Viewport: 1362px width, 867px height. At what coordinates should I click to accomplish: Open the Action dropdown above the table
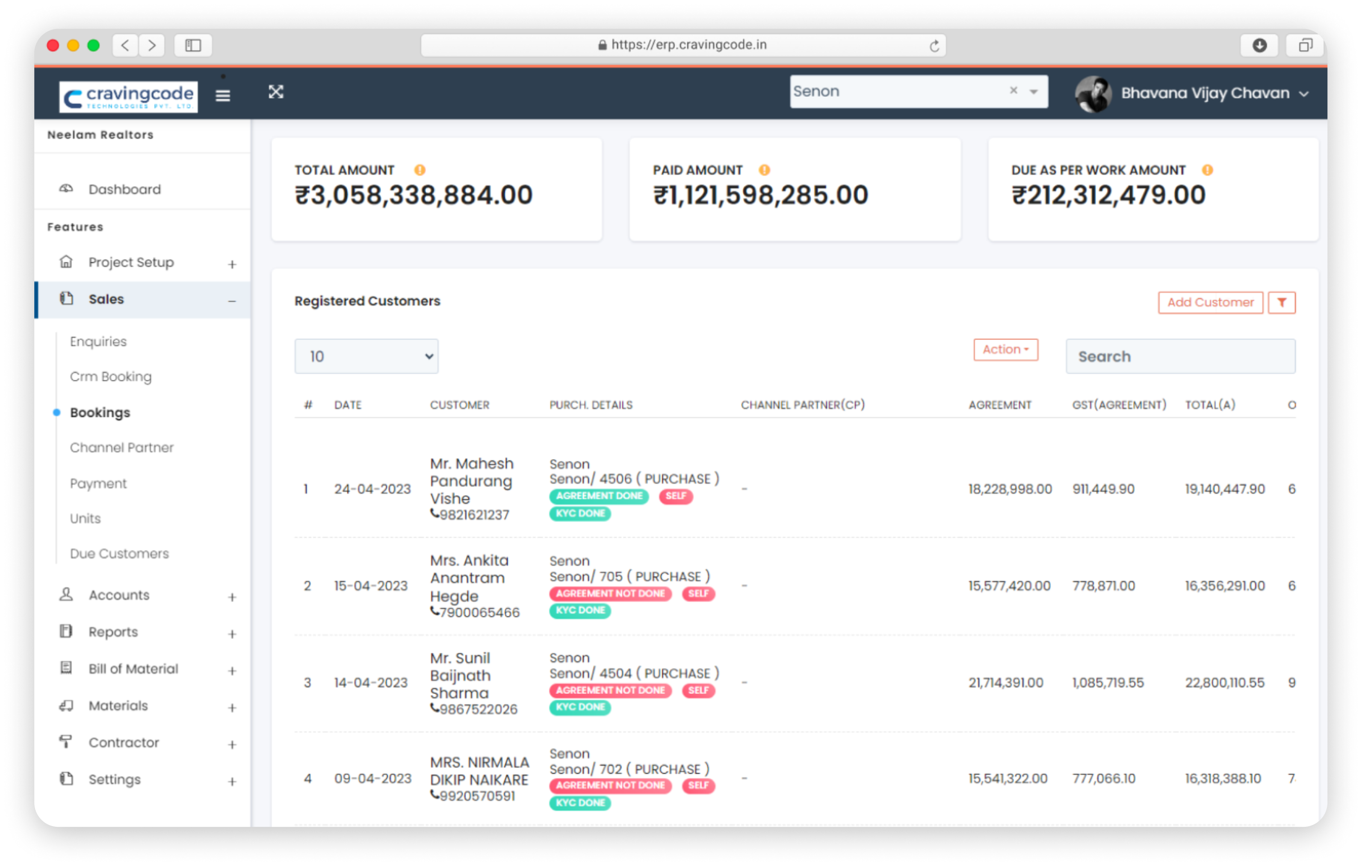[1005, 350]
